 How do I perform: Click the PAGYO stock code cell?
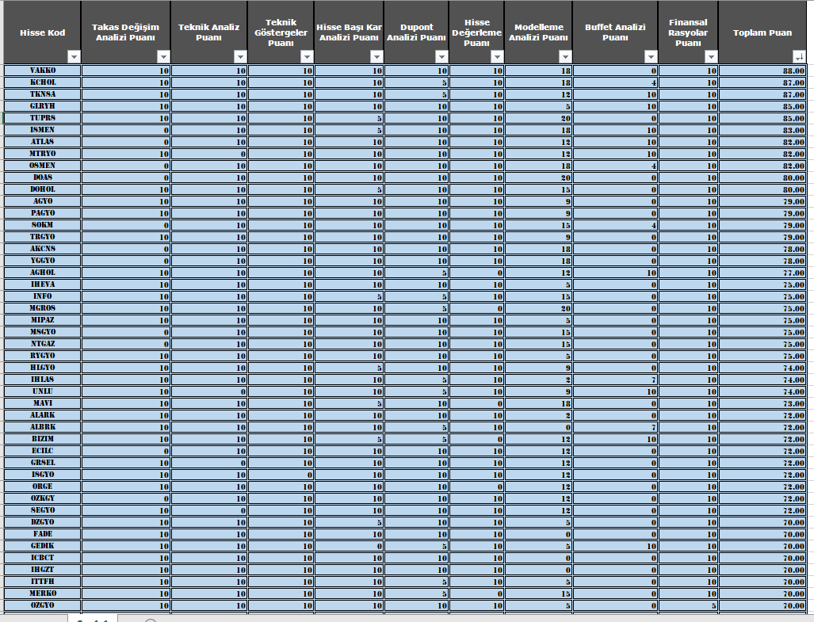click(x=43, y=213)
